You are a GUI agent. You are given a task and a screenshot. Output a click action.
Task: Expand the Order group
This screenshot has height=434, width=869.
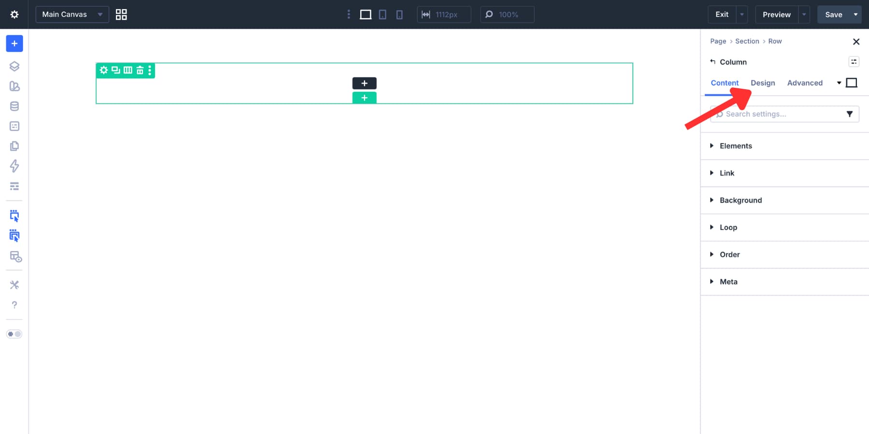pyautogui.click(x=785, y=255)
